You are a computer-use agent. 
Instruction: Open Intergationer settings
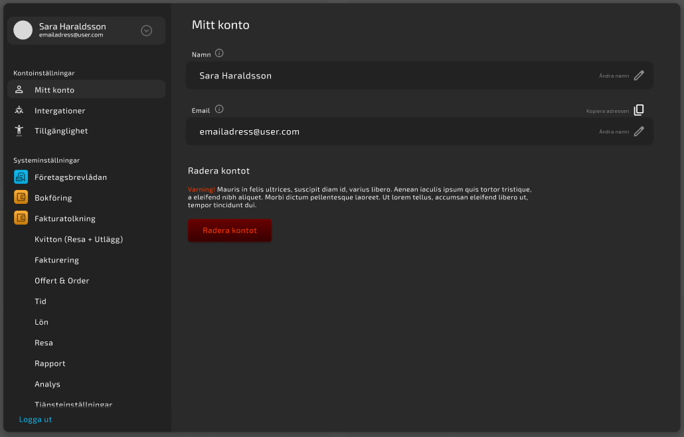[x=60, y=111]
